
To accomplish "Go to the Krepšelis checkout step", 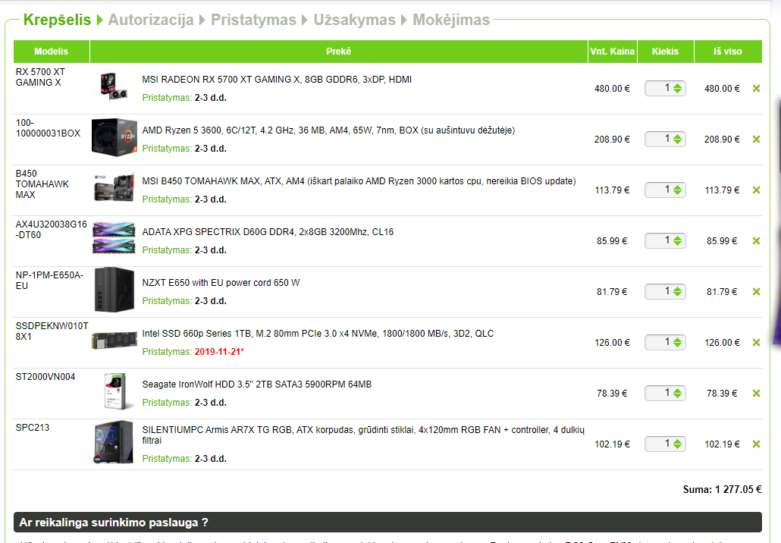I will 58,20.
